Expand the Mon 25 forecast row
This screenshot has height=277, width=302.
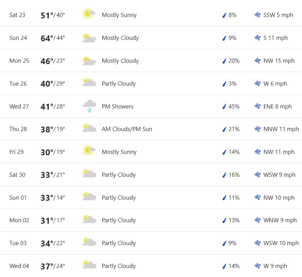[151, 61]
